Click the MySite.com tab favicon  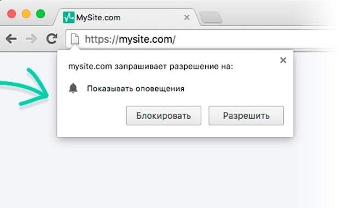68,18
